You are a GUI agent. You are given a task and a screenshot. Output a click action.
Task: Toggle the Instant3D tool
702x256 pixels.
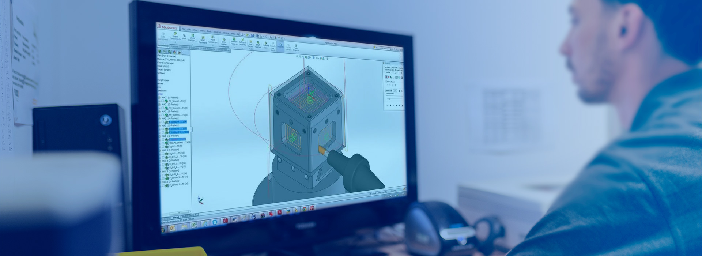coord(280,46)
